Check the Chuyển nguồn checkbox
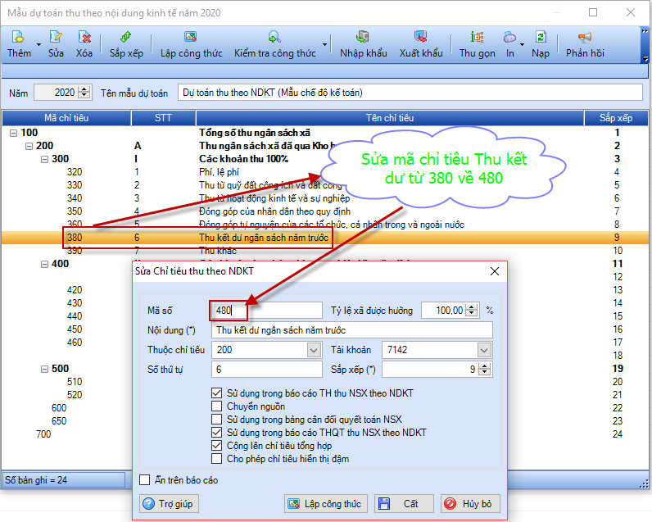This screenshot has height=522, width=652. coord(216,406)
